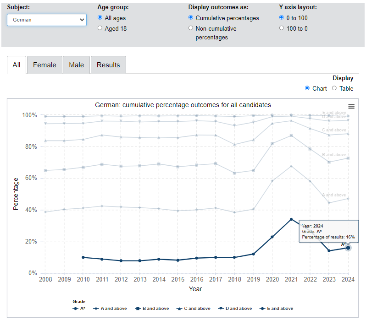The width and height of the screenshot is (366, 320).
Task: Set Y-axis layout to 100 to 0
Action: coord(282,28)
